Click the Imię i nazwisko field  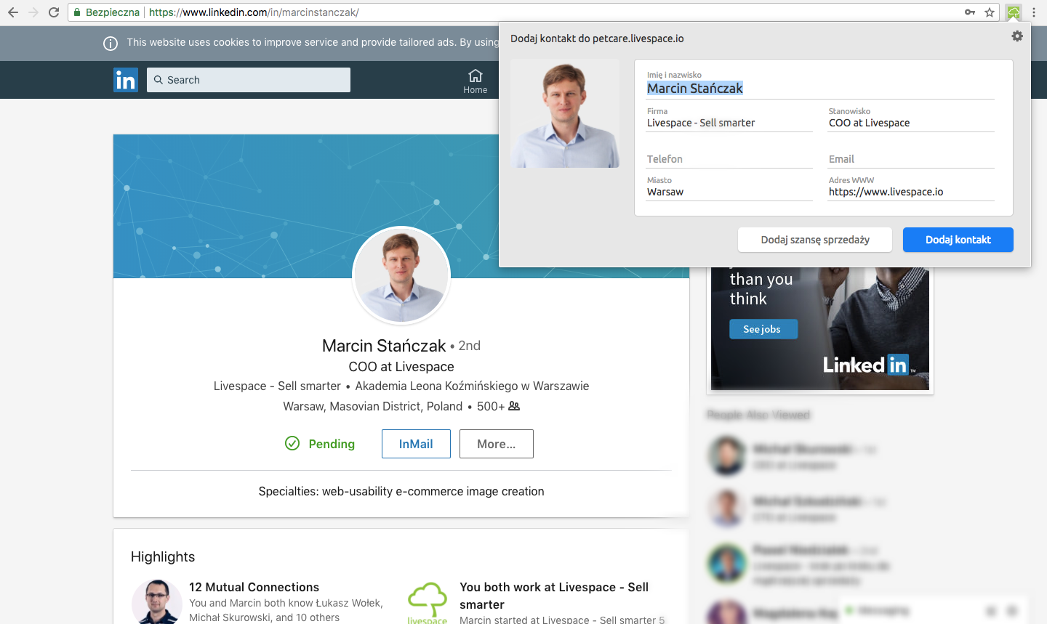pyautogui.click(x=820, y=89)
